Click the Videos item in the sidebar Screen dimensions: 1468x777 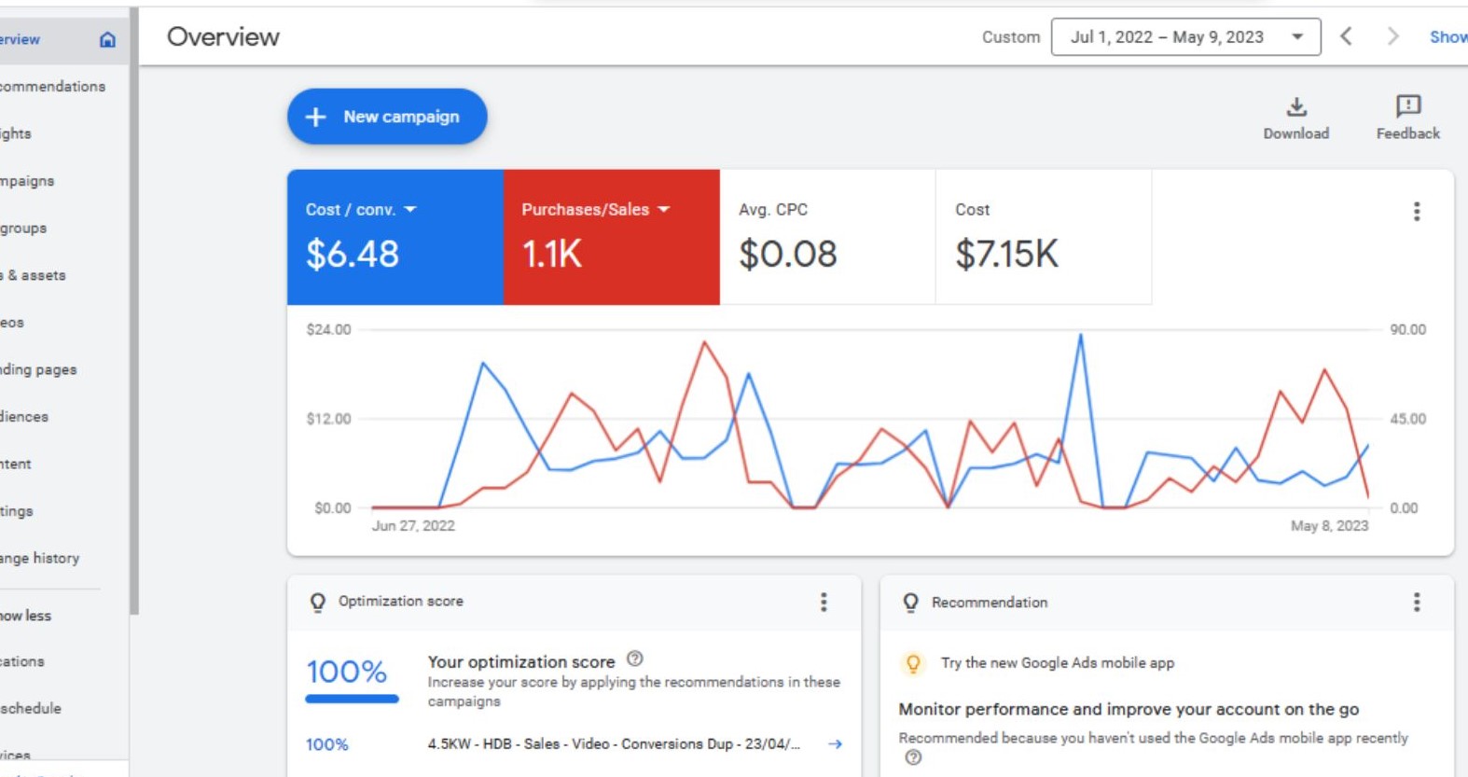[12, 323]
